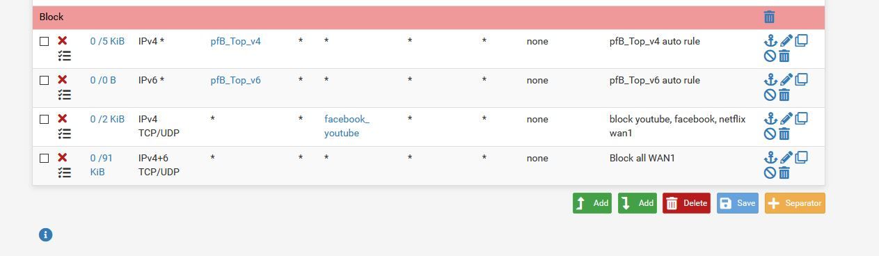Open info icon below the rules table
Viewport: 879px width, 256px height.
click(x=45, y=234)
